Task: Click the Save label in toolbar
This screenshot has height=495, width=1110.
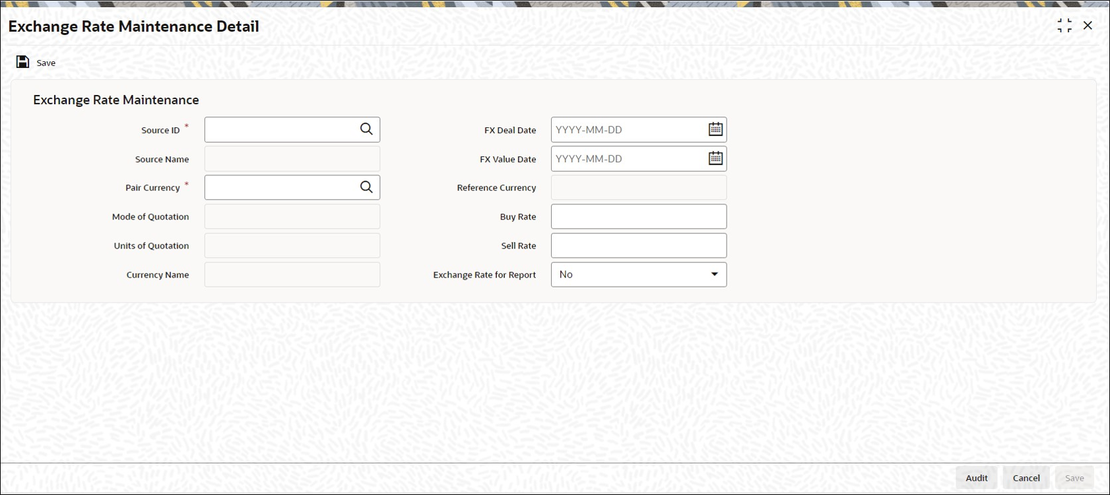Action: pos(46,63)
